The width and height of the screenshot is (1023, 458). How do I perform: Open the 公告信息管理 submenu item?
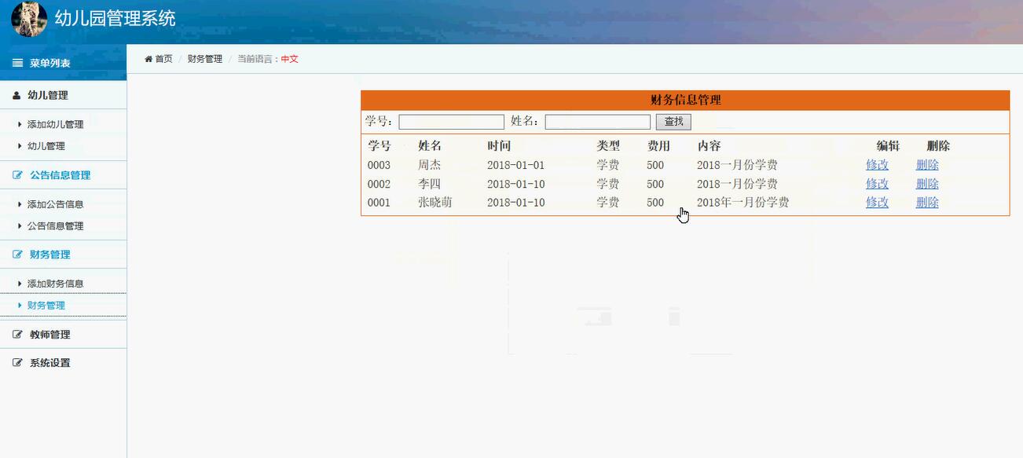55,226
